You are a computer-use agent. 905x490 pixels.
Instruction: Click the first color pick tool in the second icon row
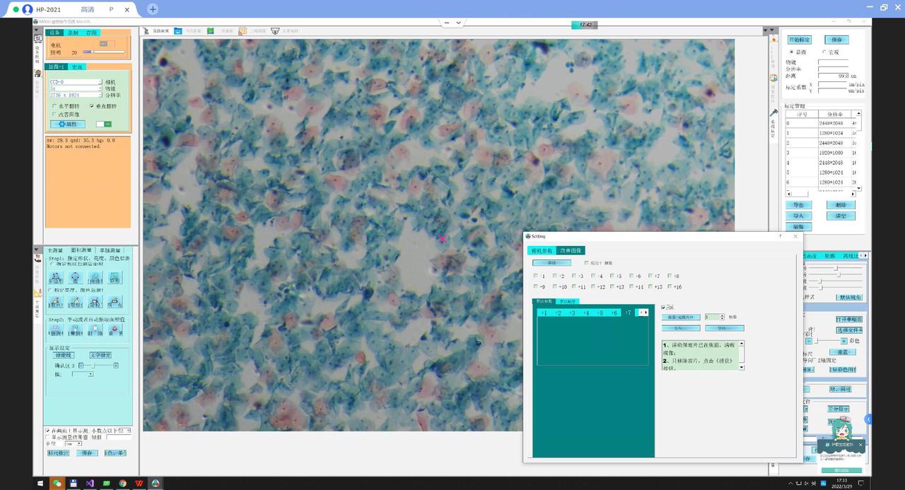pyautogui.click(x=56, y=302)
